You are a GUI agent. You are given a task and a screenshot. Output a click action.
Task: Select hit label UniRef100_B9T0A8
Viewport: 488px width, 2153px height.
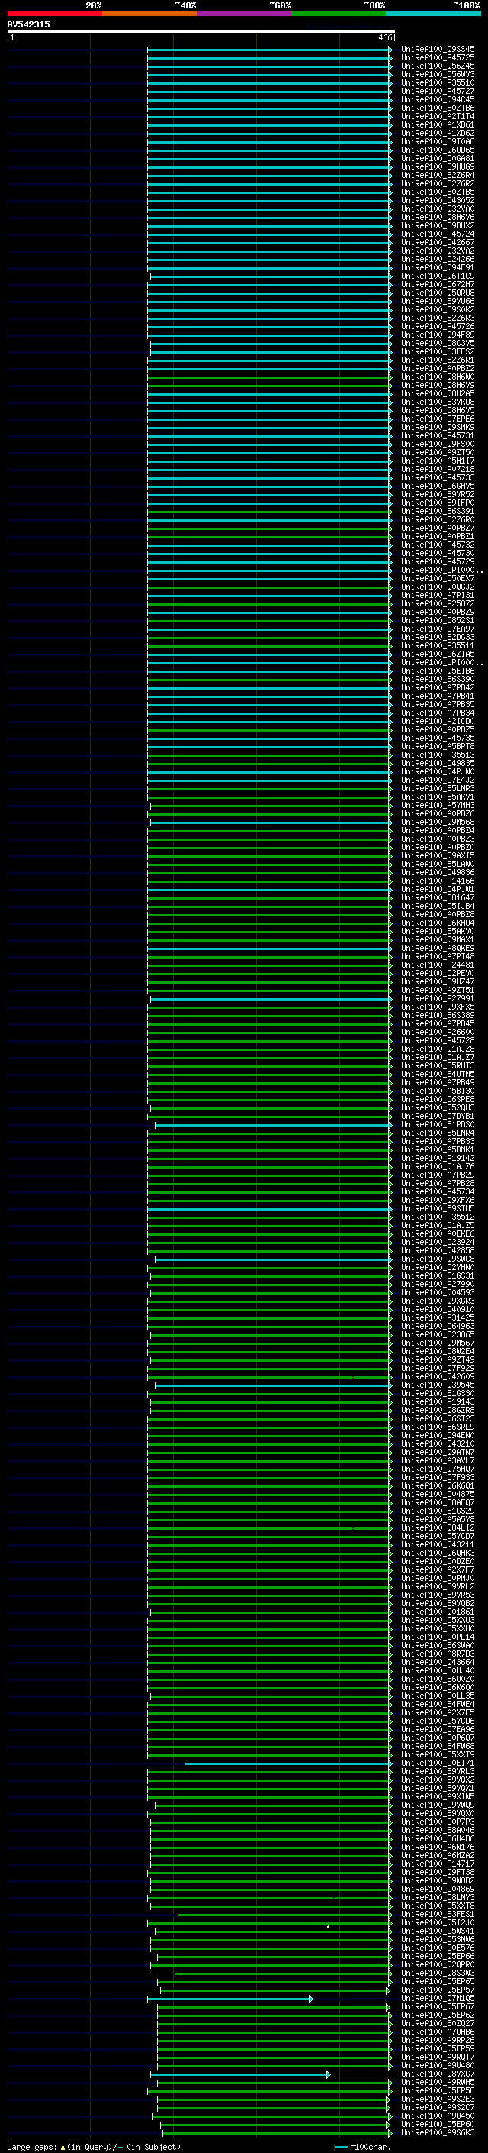click(438, 142)
